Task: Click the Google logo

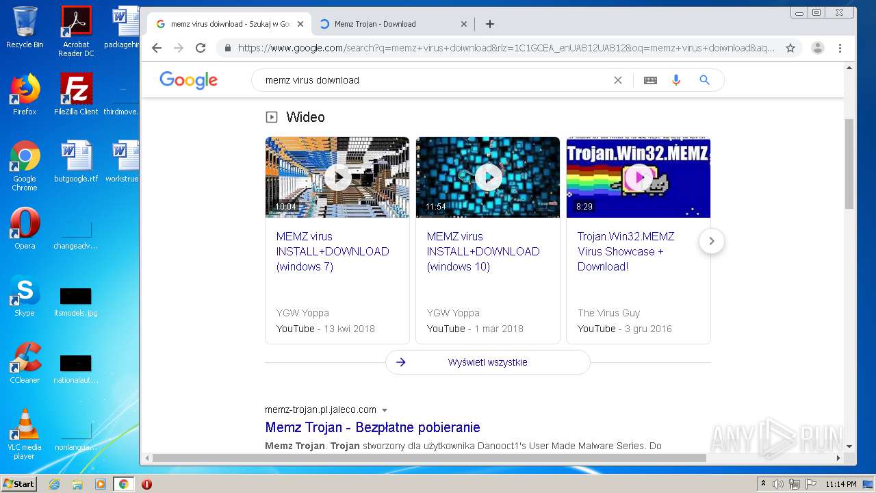Action: [x=188, y=80]
